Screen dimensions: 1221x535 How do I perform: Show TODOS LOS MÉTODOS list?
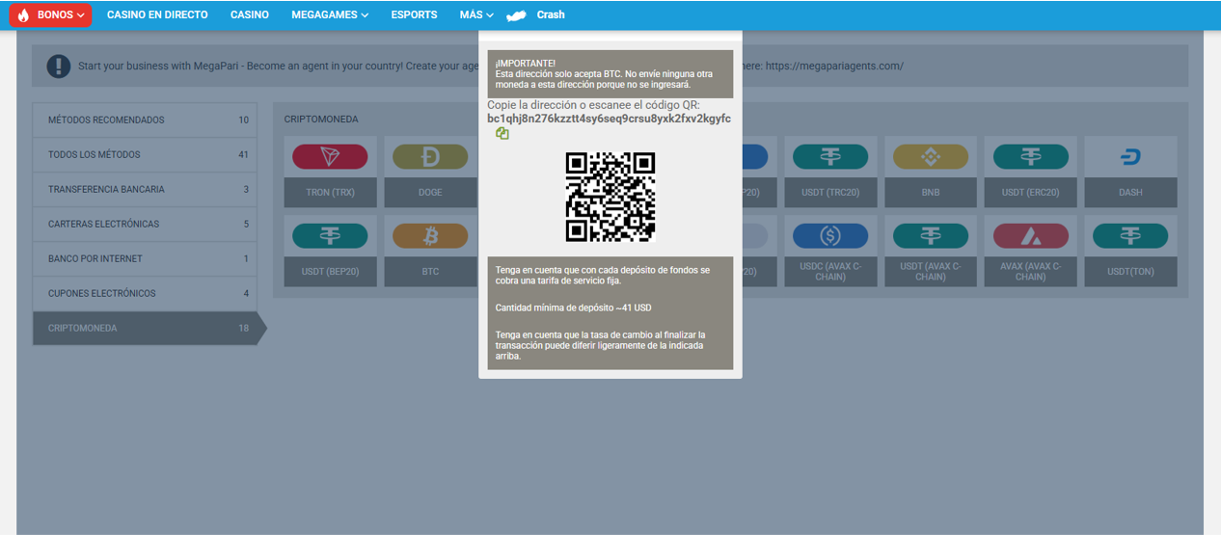click(145, 155)
